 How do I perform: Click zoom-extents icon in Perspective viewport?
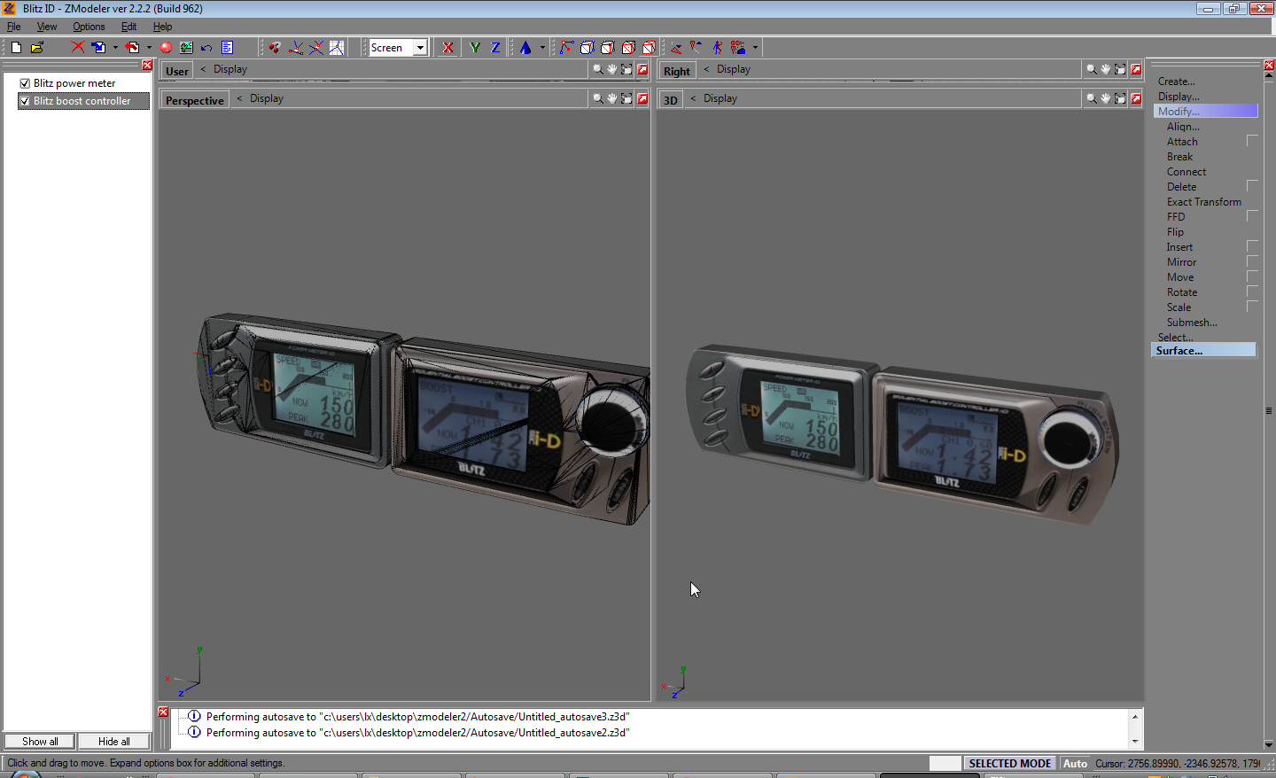coord(626,98)
